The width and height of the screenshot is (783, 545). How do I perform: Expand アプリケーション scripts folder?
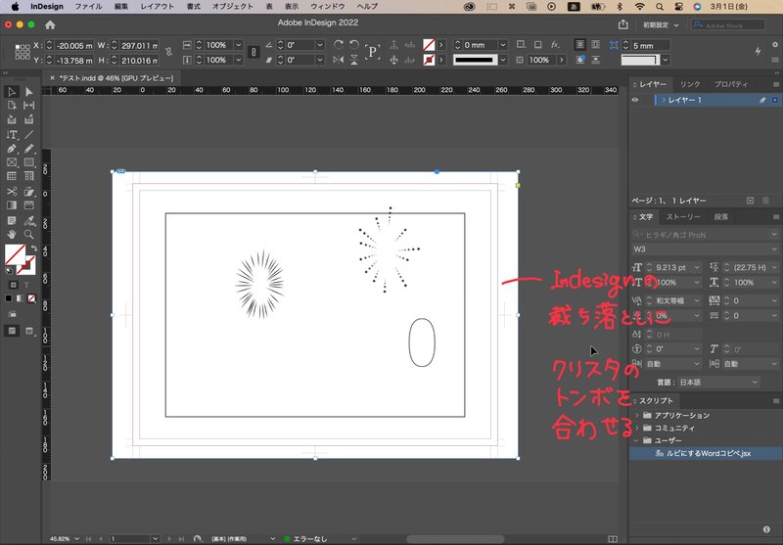(x=637, y=415)
